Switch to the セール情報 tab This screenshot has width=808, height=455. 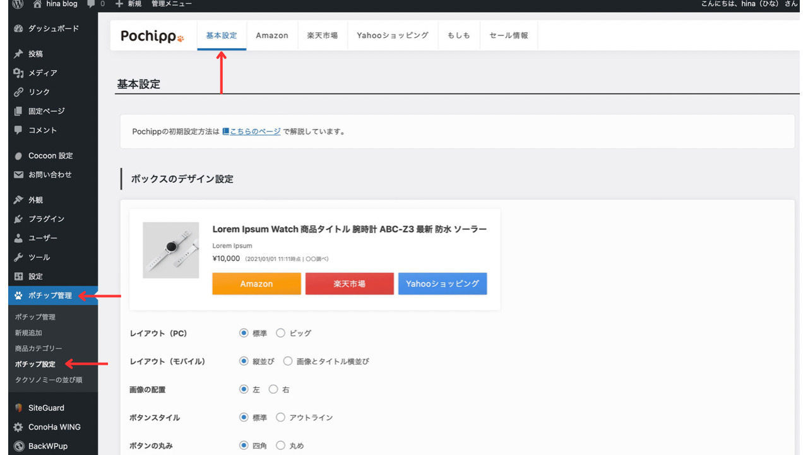pyautogui.click(x=509, y=35)
